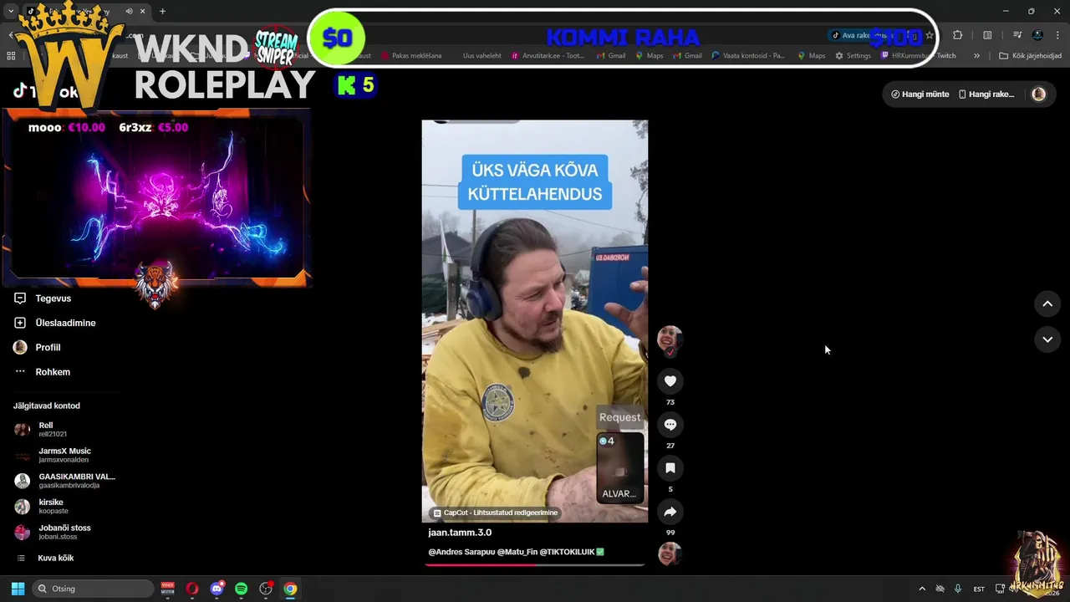Click the Hangi münte button
Screen dimensions: 1070x602
pyautogui.click(x=920, y=94)
